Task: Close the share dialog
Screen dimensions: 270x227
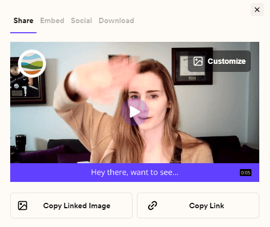Action: click(257, 10)
